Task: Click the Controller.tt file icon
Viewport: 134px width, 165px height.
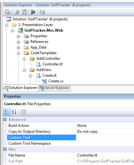Action: click(x=38, y=64)
